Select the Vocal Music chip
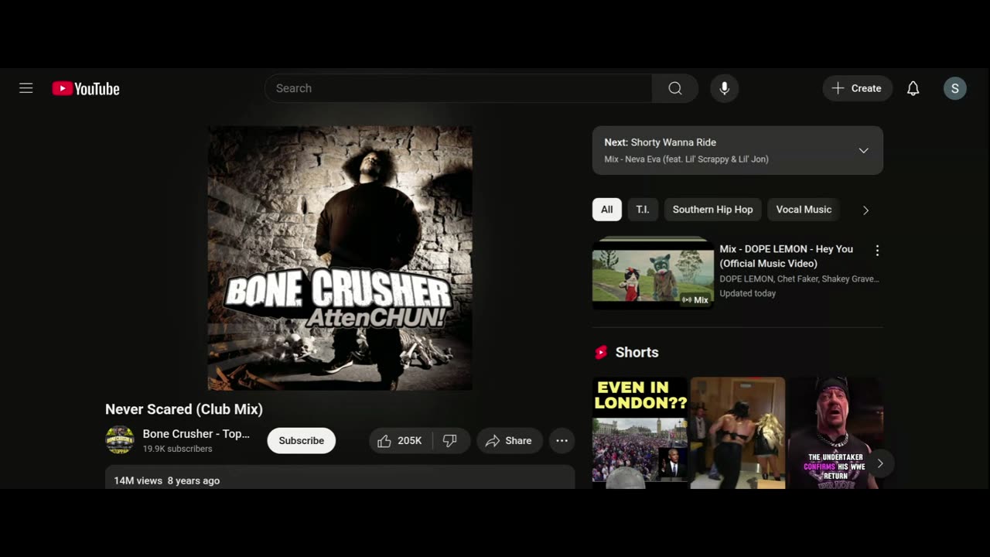Image resolution: width=990 pixels, height=557 pixels. tap(804, 210)
